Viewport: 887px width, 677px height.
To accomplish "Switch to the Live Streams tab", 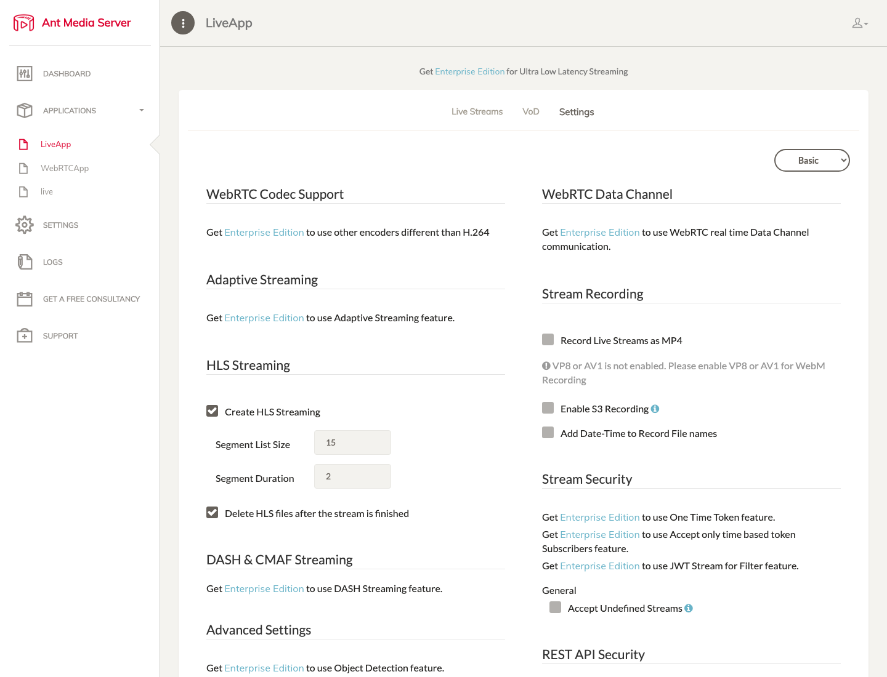I will (x=477, y=112).
